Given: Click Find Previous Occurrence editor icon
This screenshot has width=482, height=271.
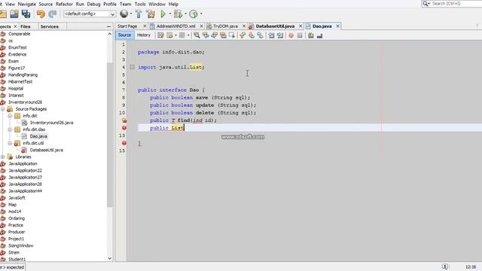Looking at the screenshot, I should 206,35.
